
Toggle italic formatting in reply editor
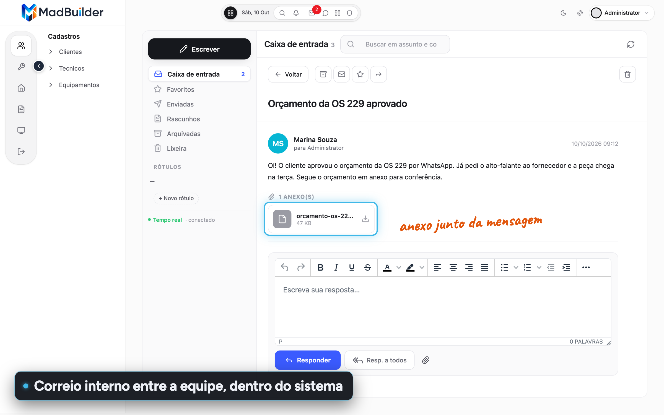tap(336, 267)
